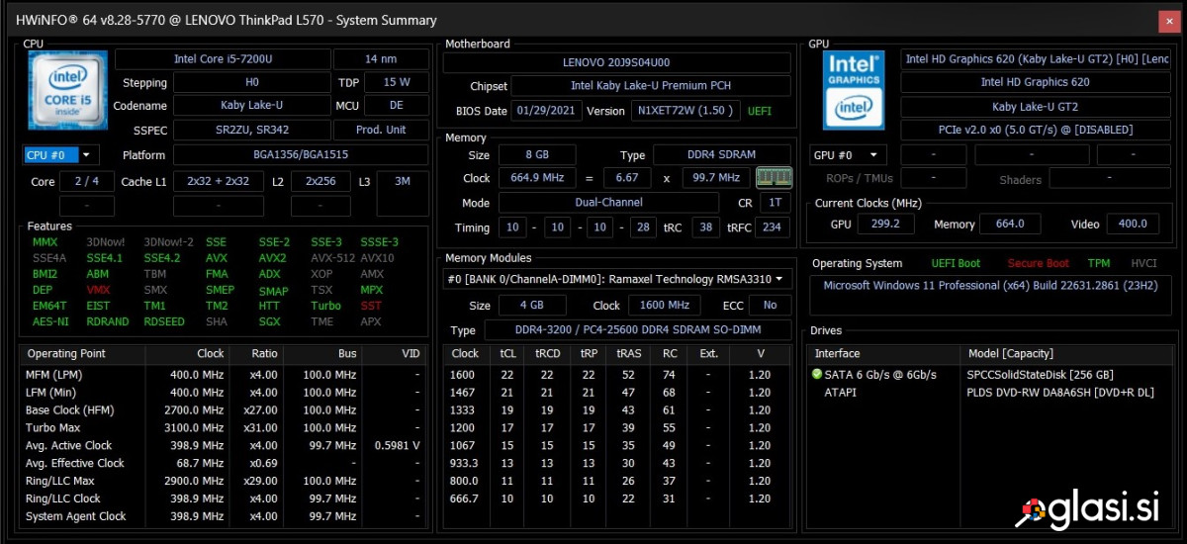The height and width of the screenshot is (544, 1187).
Task: Close the System Summary window
Action: pos(1168,20)
